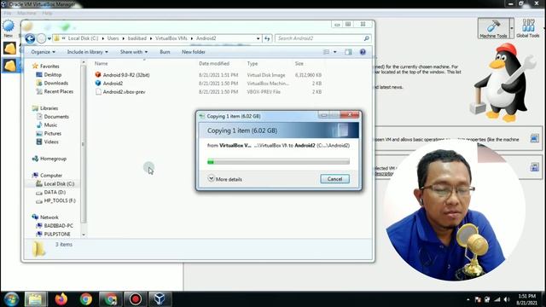
Task: Select Libraries in navigation pane
Action: (x=49, y=108)
